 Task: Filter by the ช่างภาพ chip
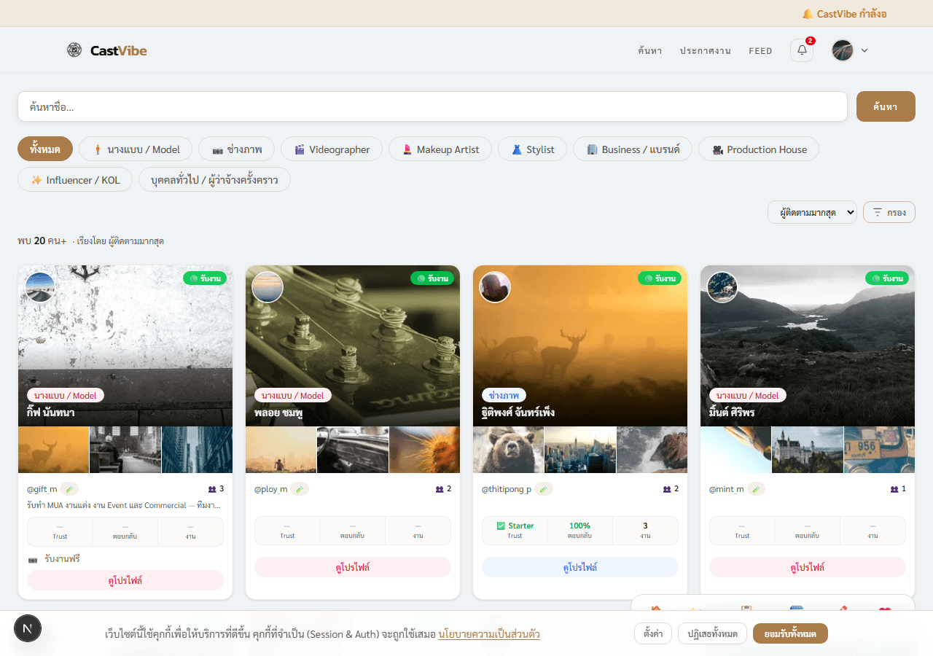tap(235, 149)
